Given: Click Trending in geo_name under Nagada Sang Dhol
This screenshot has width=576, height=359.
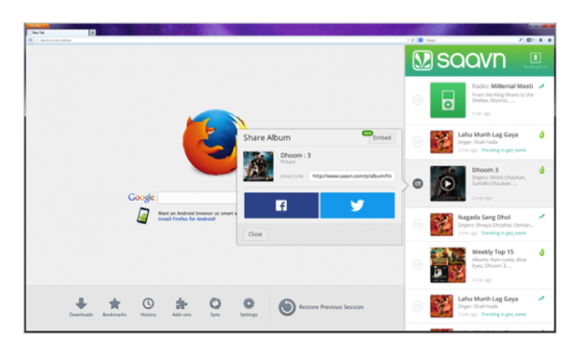Looking at the screenshot, I should pyautogui.click(x=504, y=233).
